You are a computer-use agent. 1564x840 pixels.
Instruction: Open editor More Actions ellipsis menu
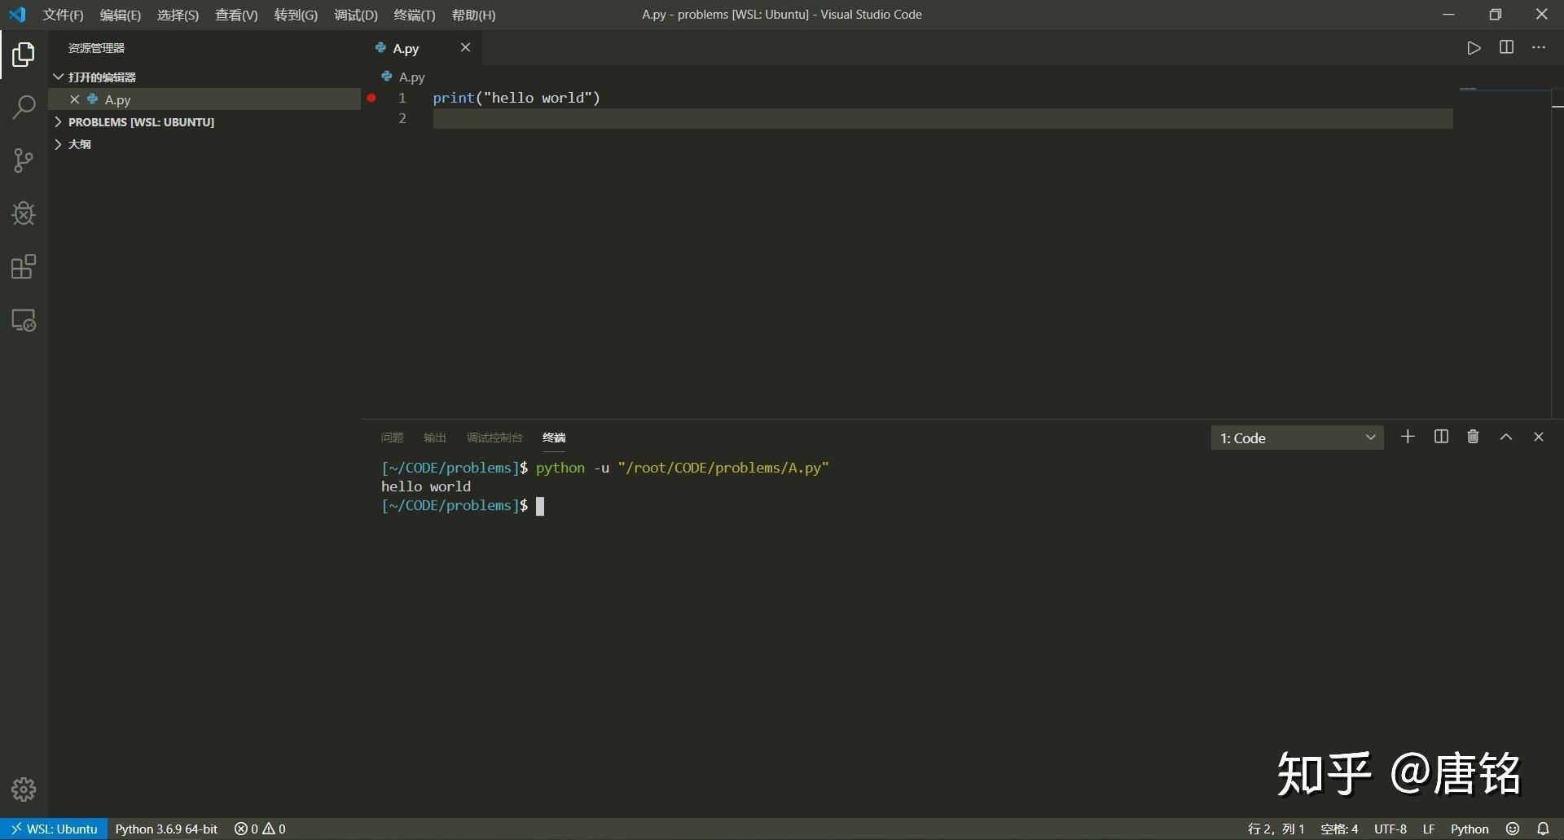click(1538, 47)
